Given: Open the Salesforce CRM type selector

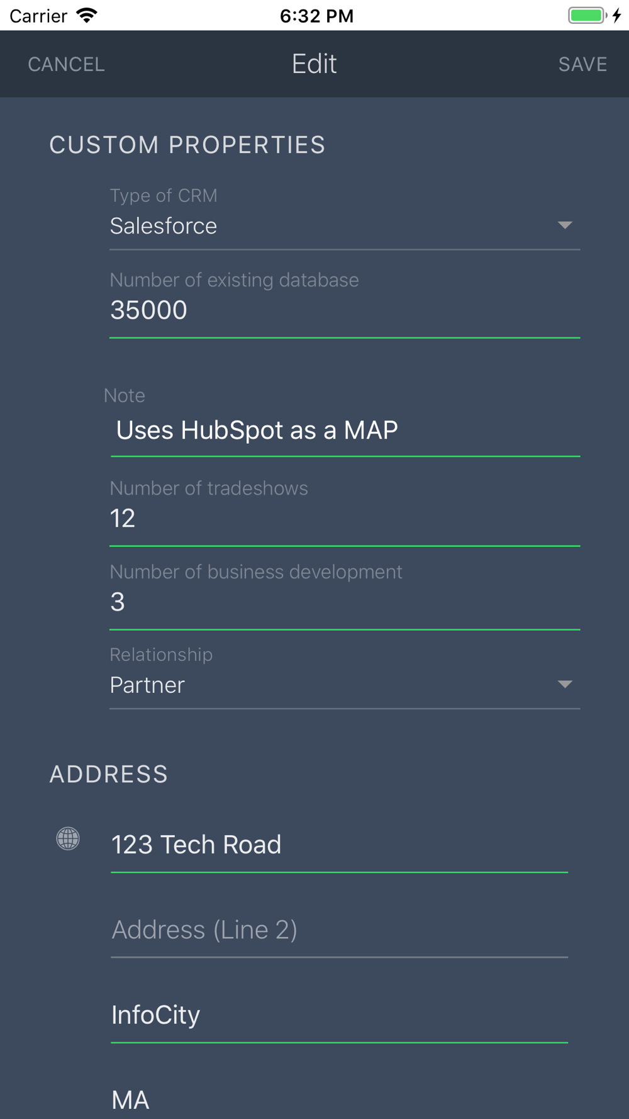Looking at the screenshot, I should 327,226.
